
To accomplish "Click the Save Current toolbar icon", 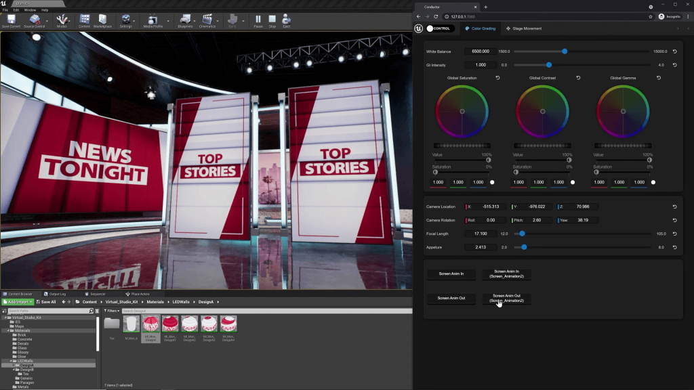I will 11,20.
